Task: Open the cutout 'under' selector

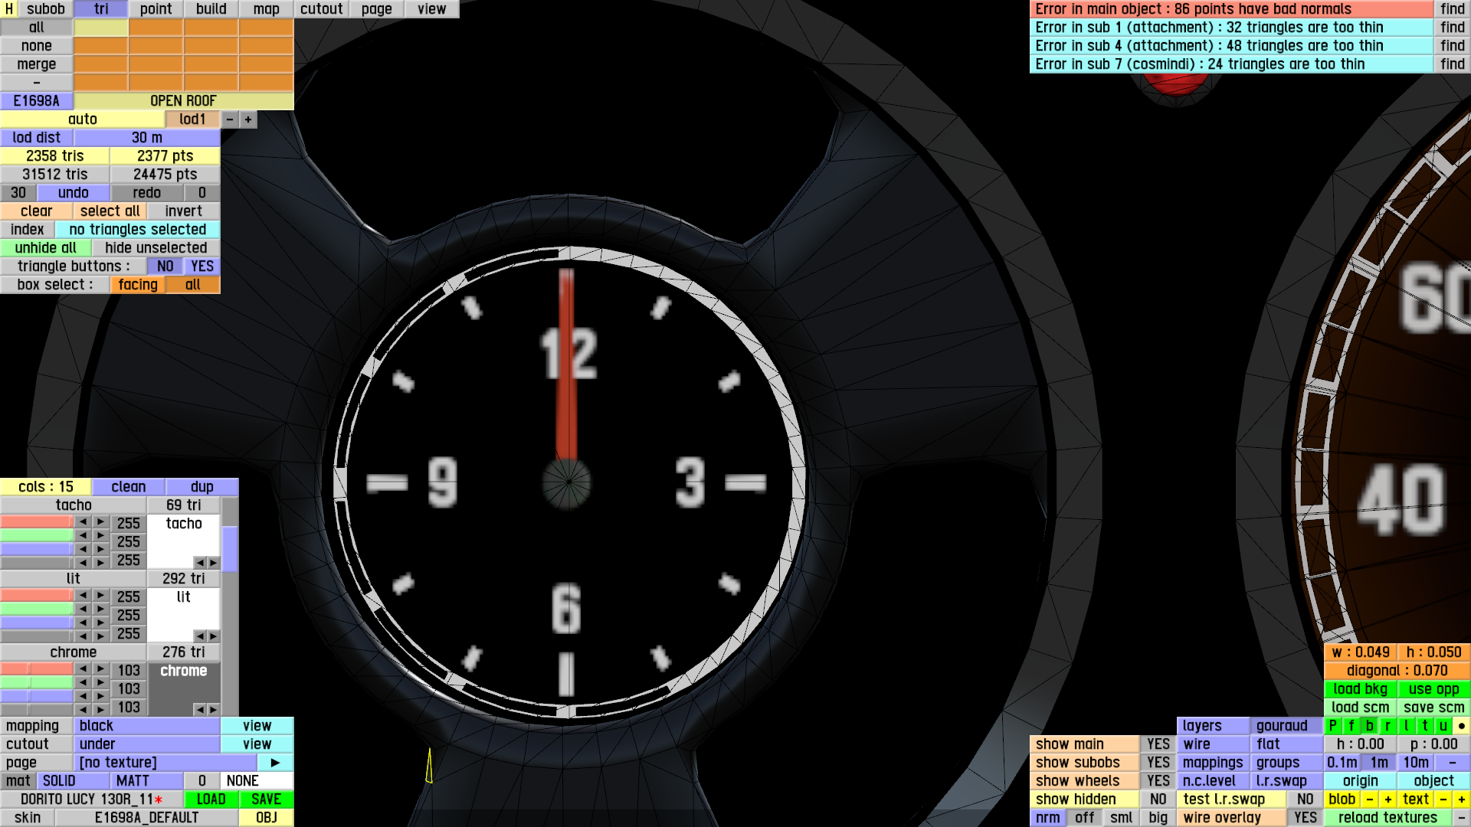Action: 147,744
